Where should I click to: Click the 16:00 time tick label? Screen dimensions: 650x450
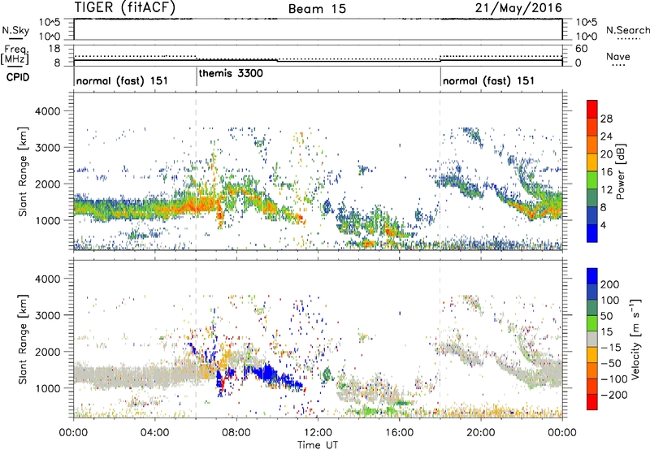399,433
